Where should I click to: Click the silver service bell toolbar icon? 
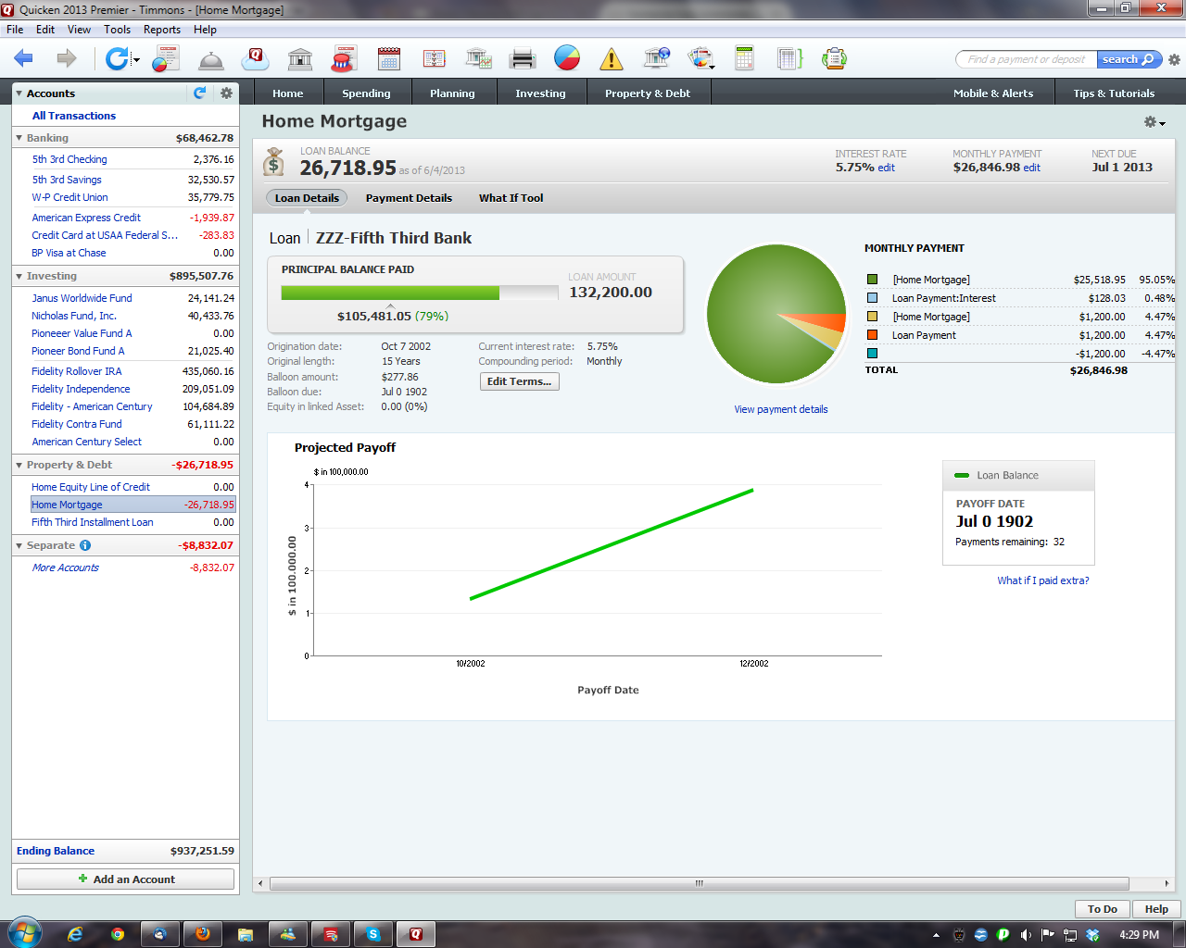211,60
